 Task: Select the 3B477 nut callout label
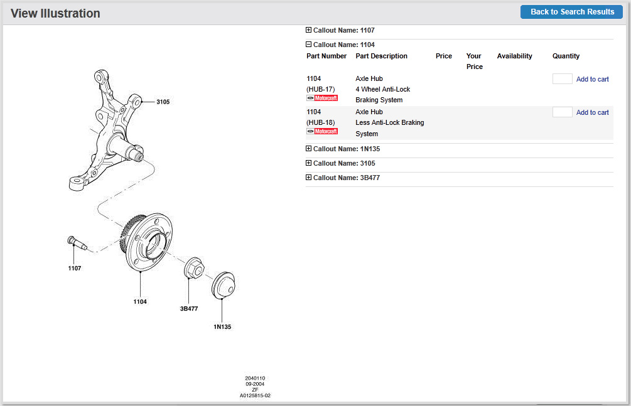click(x=189, y=309)
